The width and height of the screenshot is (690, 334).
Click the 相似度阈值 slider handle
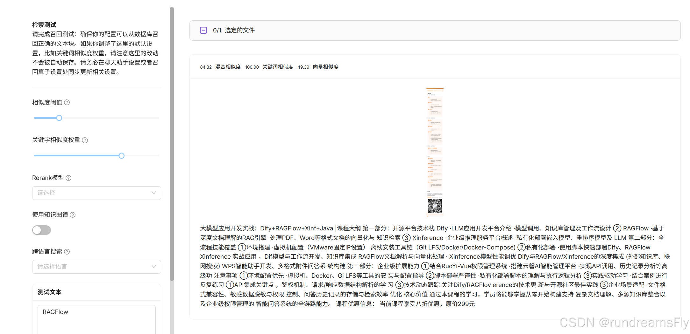tap(59, 118)
